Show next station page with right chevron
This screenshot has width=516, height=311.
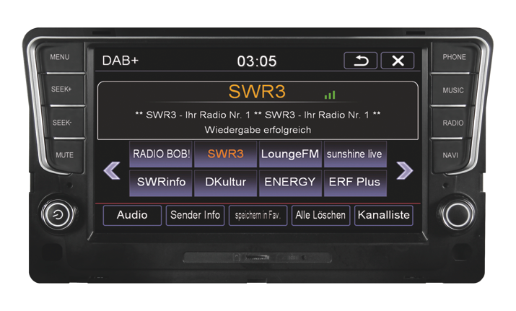(404, 170)
